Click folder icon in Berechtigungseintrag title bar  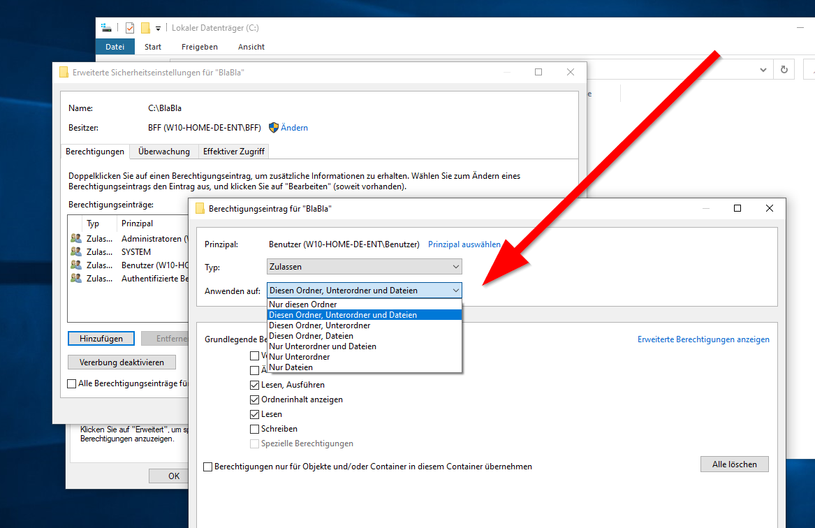coord(200,208)
